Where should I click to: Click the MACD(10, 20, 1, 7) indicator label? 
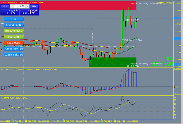coord(9,70)
